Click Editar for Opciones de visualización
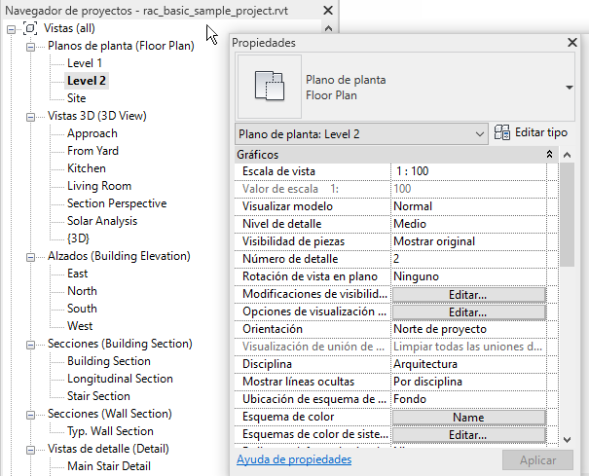The image size is (589, 476). [x=468, y=311]
